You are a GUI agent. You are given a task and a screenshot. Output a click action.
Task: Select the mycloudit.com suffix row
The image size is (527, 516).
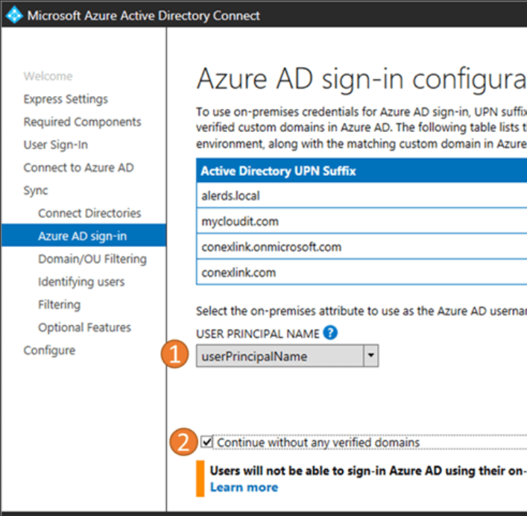pos(362,221)
